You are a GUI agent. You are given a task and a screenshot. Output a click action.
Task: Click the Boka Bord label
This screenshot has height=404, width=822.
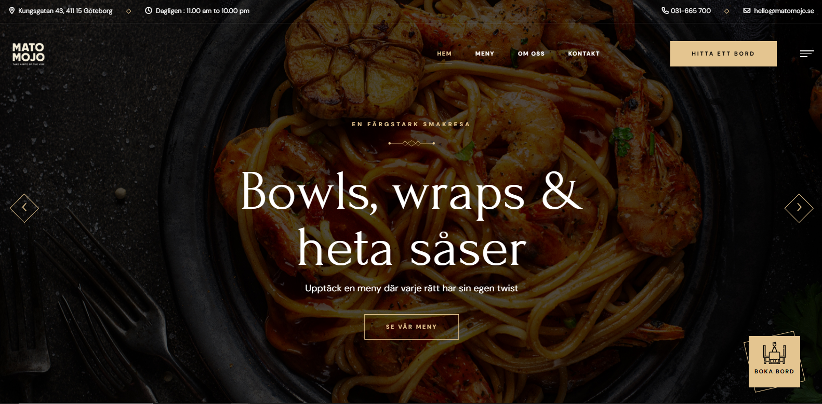coord(774,371)
